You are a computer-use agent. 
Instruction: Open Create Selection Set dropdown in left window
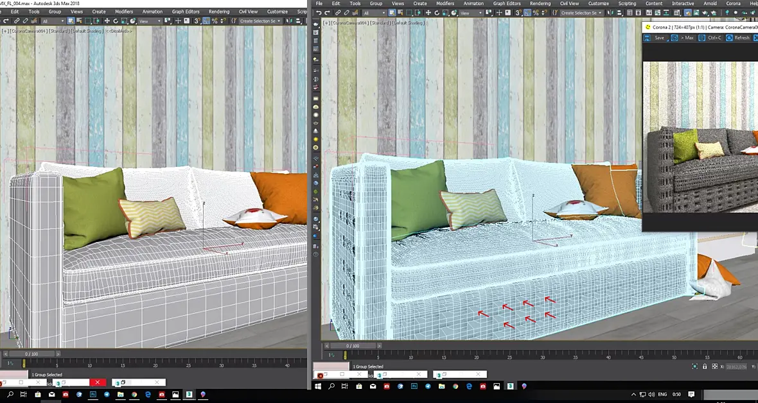(x=260, y=21)
